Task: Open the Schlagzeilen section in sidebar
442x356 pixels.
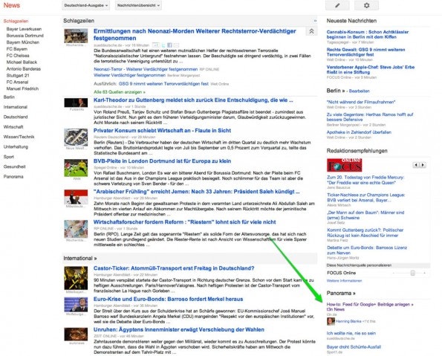Action: (16, 21)
